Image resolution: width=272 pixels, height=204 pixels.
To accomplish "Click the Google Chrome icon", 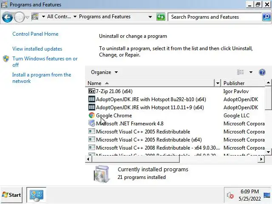I will pyautogui.click(x=92, y=115).
